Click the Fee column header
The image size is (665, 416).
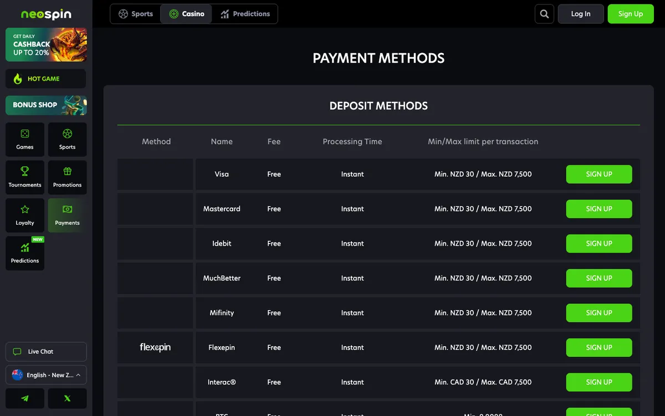coord(274,141)
